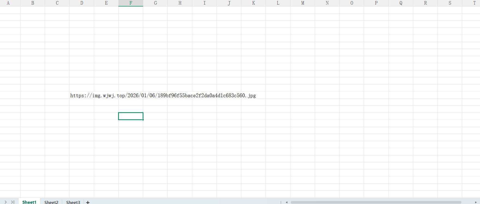Click the horizontal scrollbar right arrow
This screenshot has width=480, height=204.
(476, 202)
